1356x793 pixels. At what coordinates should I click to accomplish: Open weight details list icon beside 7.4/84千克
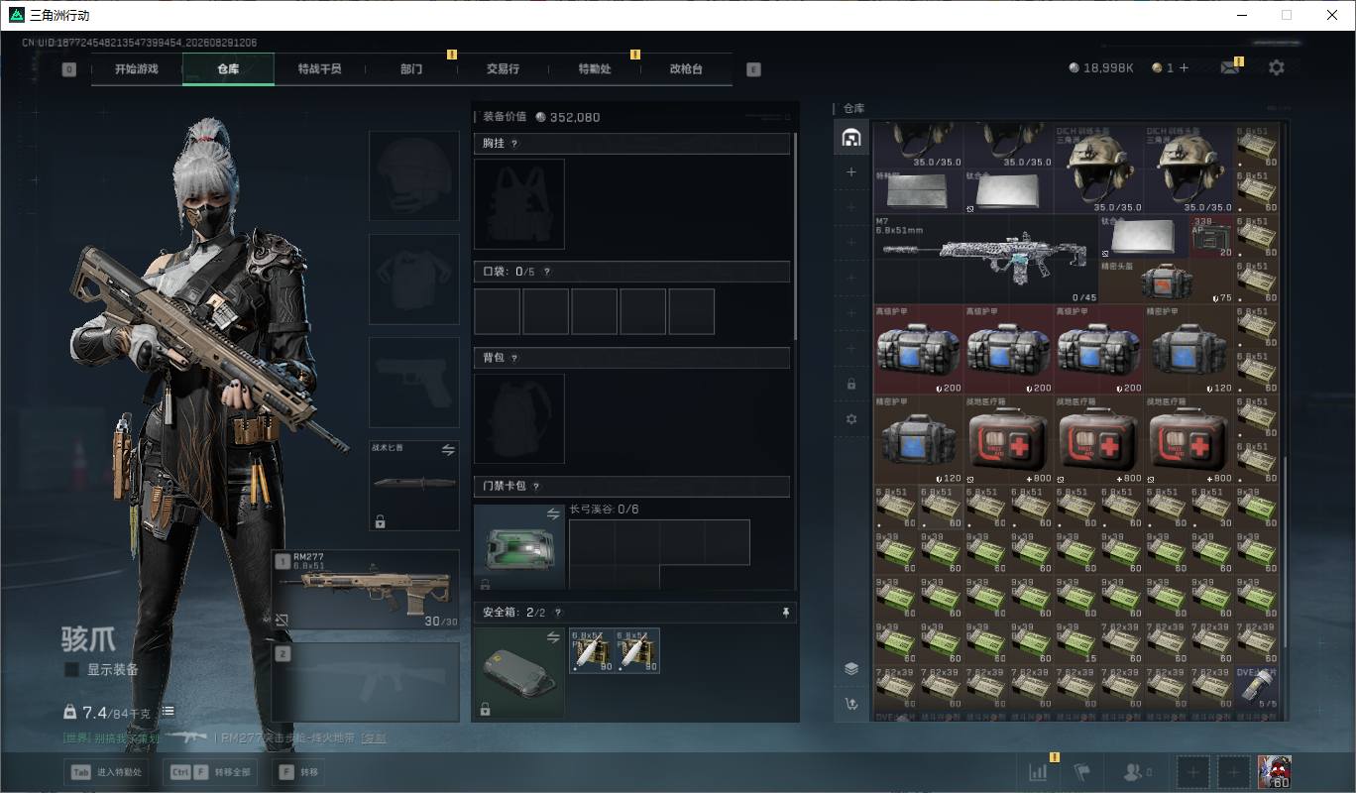click(169, 711)
